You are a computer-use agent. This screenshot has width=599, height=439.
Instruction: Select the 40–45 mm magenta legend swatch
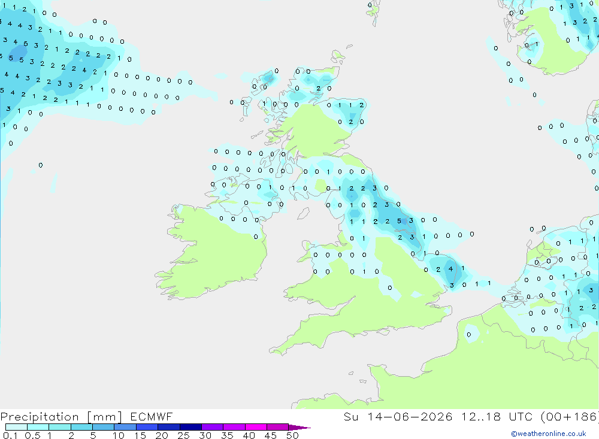click(x=256, y=427)
